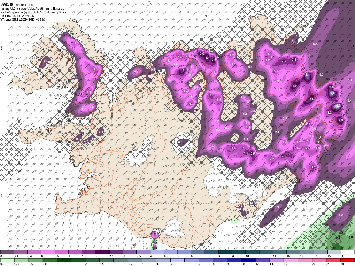Click the 1.8 precipitation value on the map
This screenshot has width=355, height=266.
point(209,95)
